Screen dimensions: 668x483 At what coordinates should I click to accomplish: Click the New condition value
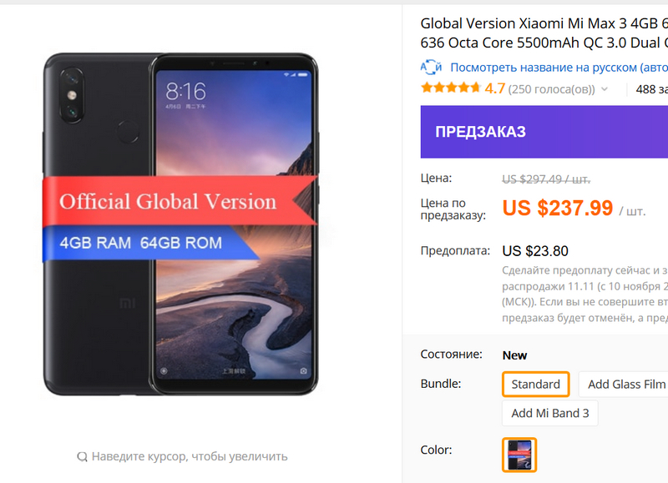pyautogui.click(x=514, y=355)
